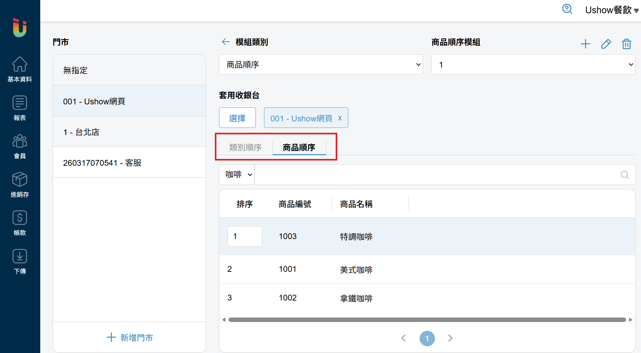Viewport: 641px width, 353px height.
Task: Expand the 咖啡 category filter dropdown
Action: tap(237, 175)
